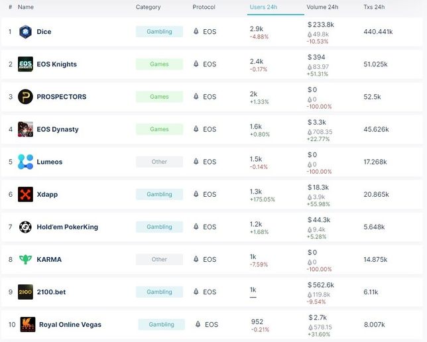Sort by Volume 24h column header
The height and width of the screenshot is (342, 427).
click(322, 7)
